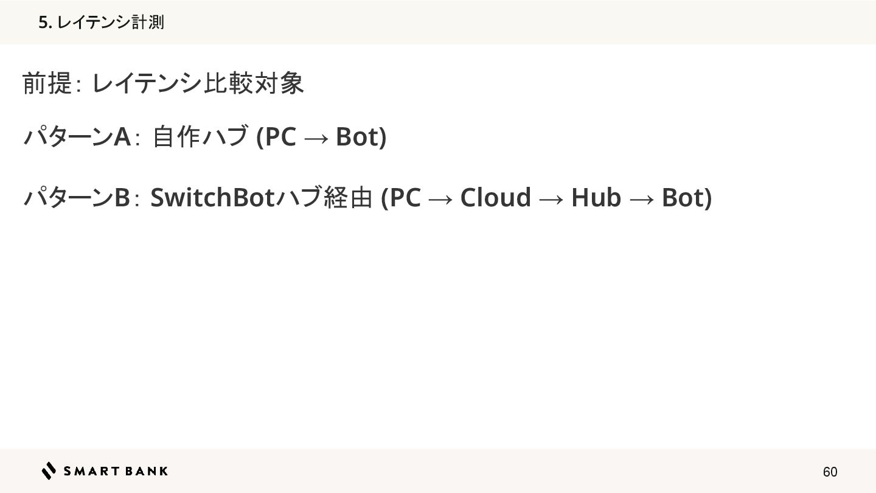Click the パターンB label
Image resolution: width=876 pixels, height=493 pixels.
pyautogui.click(x=77, y=197)
